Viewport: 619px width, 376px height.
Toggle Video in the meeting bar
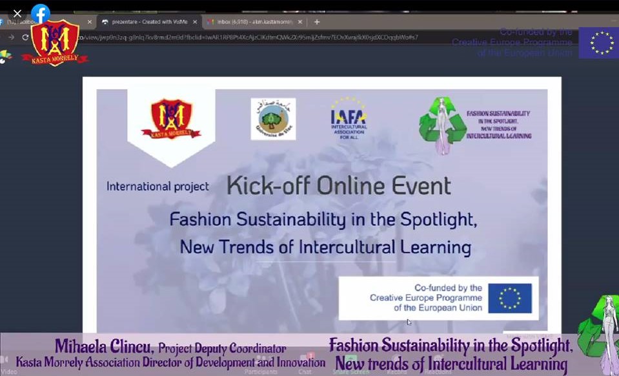tap(6, 366)
